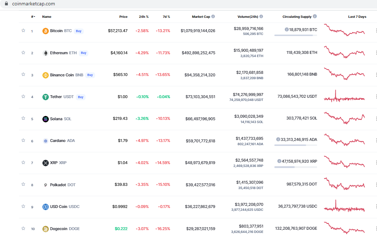Open the Binance Coin row three-dot menu
The image size is (377, 239).
(376, 75)
